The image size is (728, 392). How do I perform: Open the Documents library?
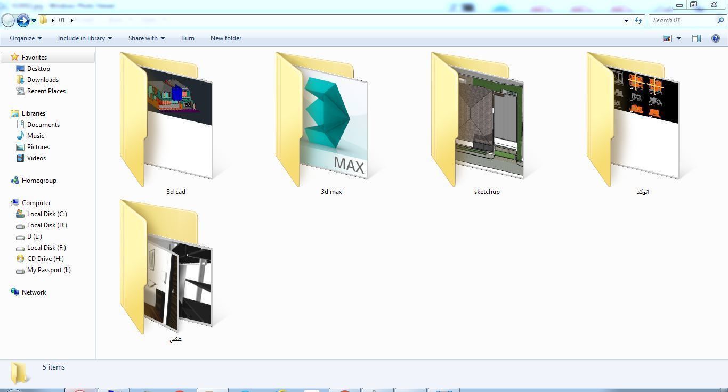pos(43,125)
